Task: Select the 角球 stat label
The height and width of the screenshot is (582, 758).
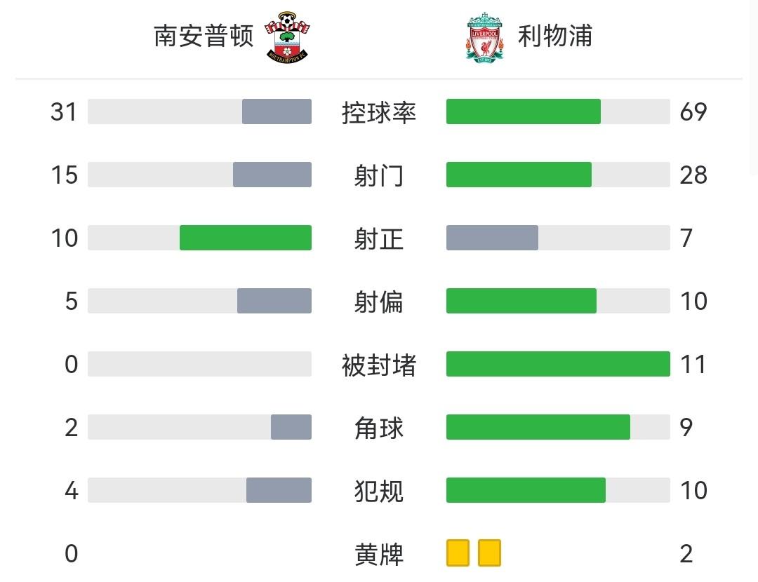Action: [x=379, y=428]
